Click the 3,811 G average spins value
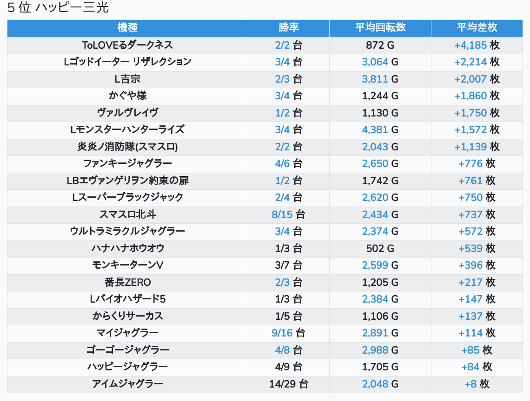This screenshot has height=401, width=530. pos(380,79)
